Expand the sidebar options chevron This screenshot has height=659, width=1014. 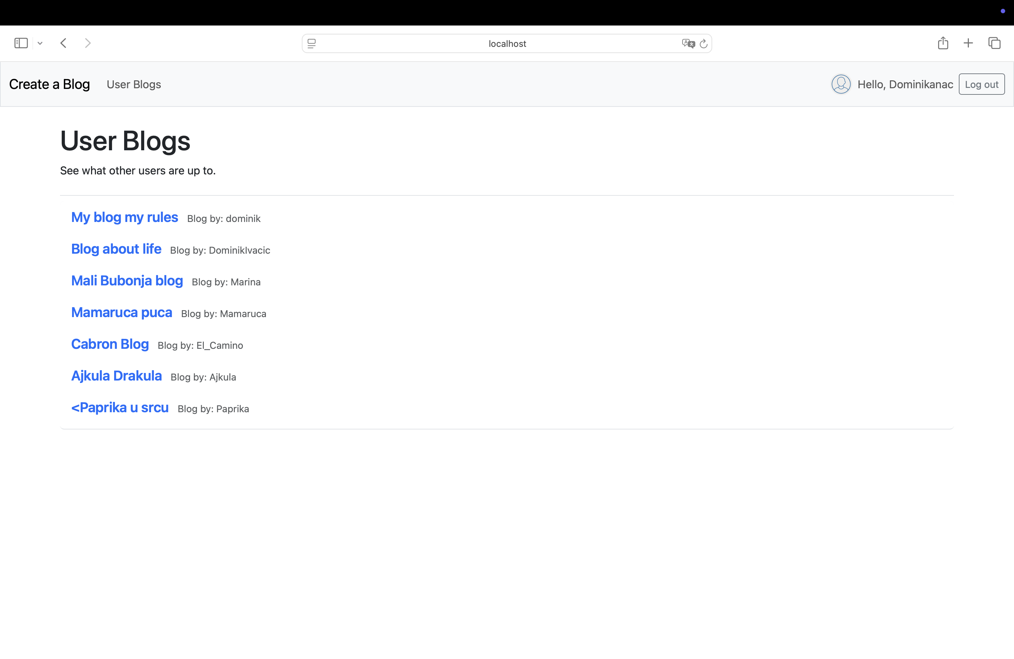click(40, 43)
